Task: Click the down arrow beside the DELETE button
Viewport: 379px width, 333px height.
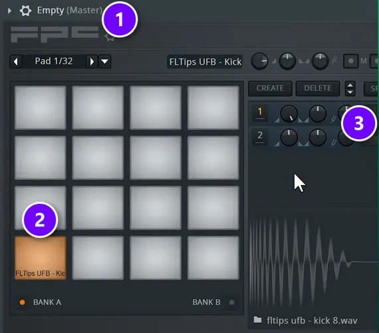Action: 350,93
